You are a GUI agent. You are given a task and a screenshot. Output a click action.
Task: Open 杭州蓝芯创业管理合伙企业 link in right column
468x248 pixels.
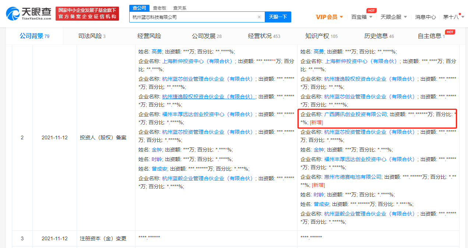click(370, 97)
